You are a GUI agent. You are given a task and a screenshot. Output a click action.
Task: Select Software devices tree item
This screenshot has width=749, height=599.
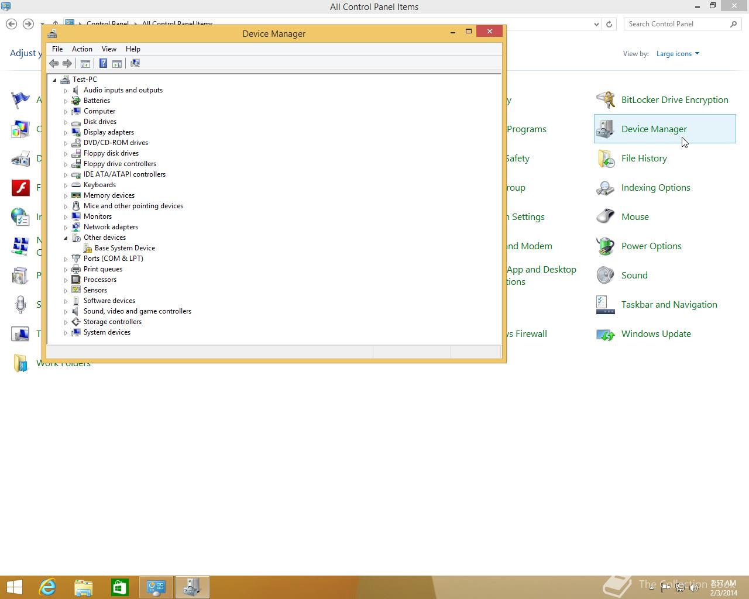click(x=109, y=301)
